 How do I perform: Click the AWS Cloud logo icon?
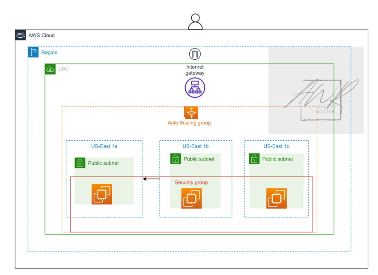(20, 35)
